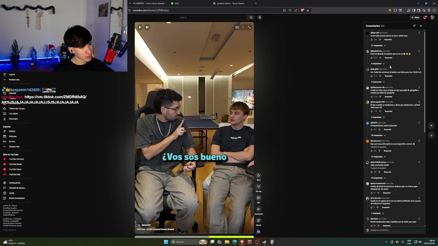Screen dimensions: 438x246
Task: Open YouTube Kids link
Action: click(15, 175)
